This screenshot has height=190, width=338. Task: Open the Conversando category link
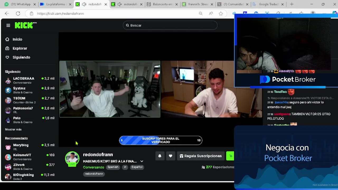93,167
